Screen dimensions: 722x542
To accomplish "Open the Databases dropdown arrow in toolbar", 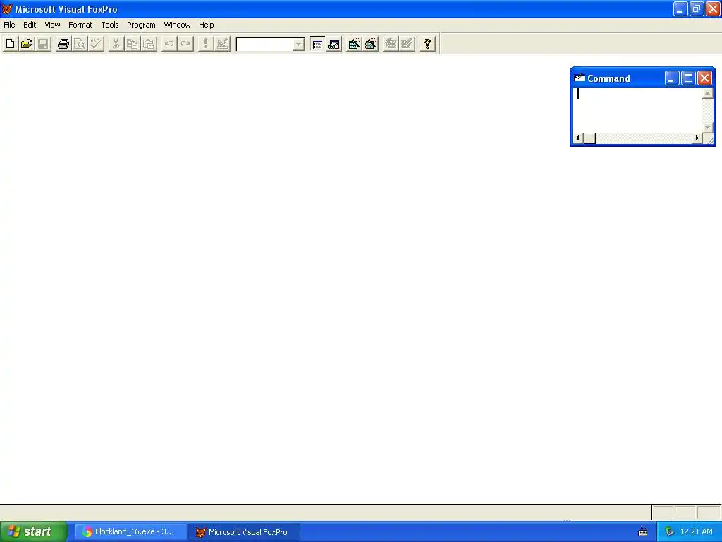I will [x=298, y=44].
